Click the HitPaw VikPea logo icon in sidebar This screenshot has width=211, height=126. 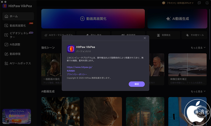coord(5,6)
